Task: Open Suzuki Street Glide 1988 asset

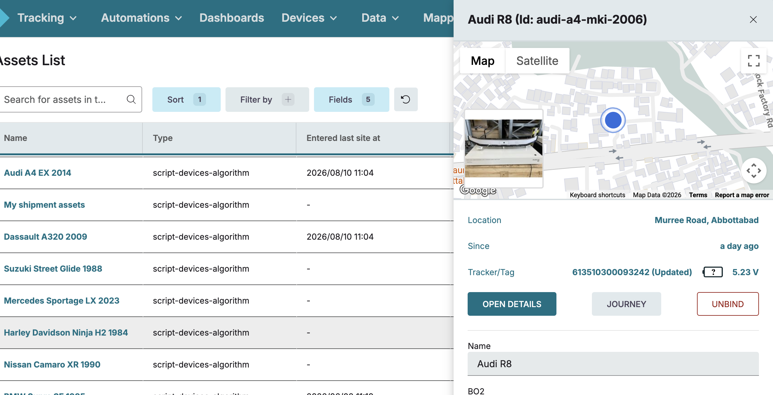Action: [53, 269]
